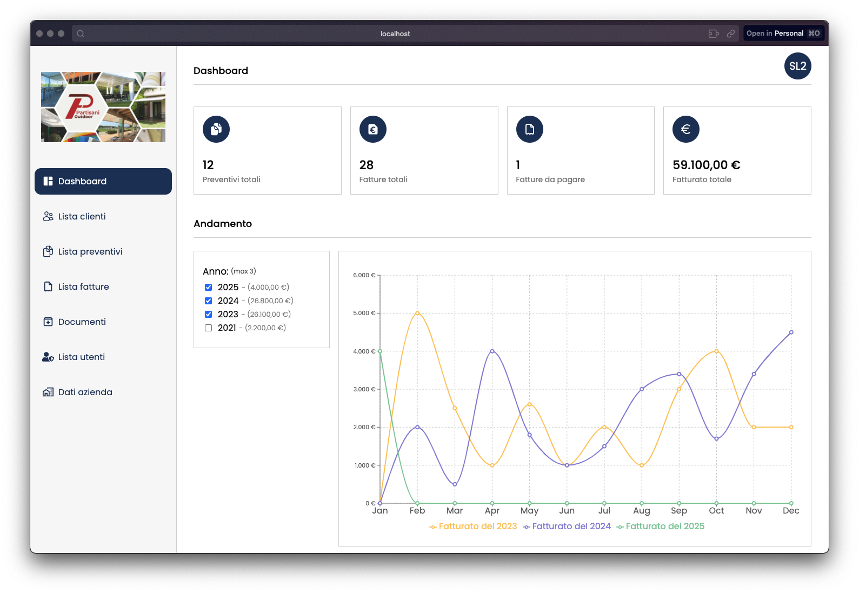Click the copy link icon in address bar
859x593 pixels.
tap(731, 34)
